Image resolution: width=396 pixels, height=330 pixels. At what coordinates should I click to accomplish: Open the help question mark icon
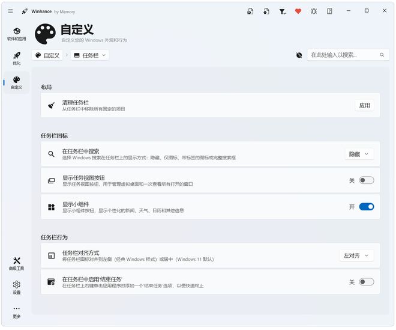point(329,11)
